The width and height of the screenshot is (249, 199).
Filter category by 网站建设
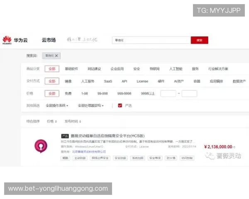[94, 69]
